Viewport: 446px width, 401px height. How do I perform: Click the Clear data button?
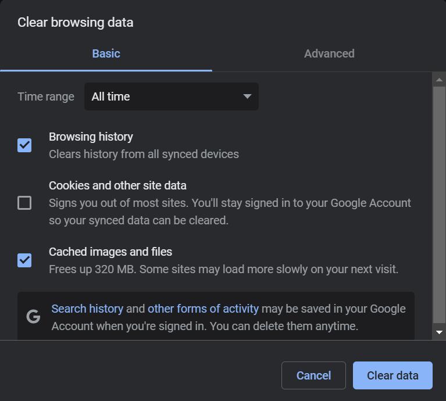click(393, 375)
